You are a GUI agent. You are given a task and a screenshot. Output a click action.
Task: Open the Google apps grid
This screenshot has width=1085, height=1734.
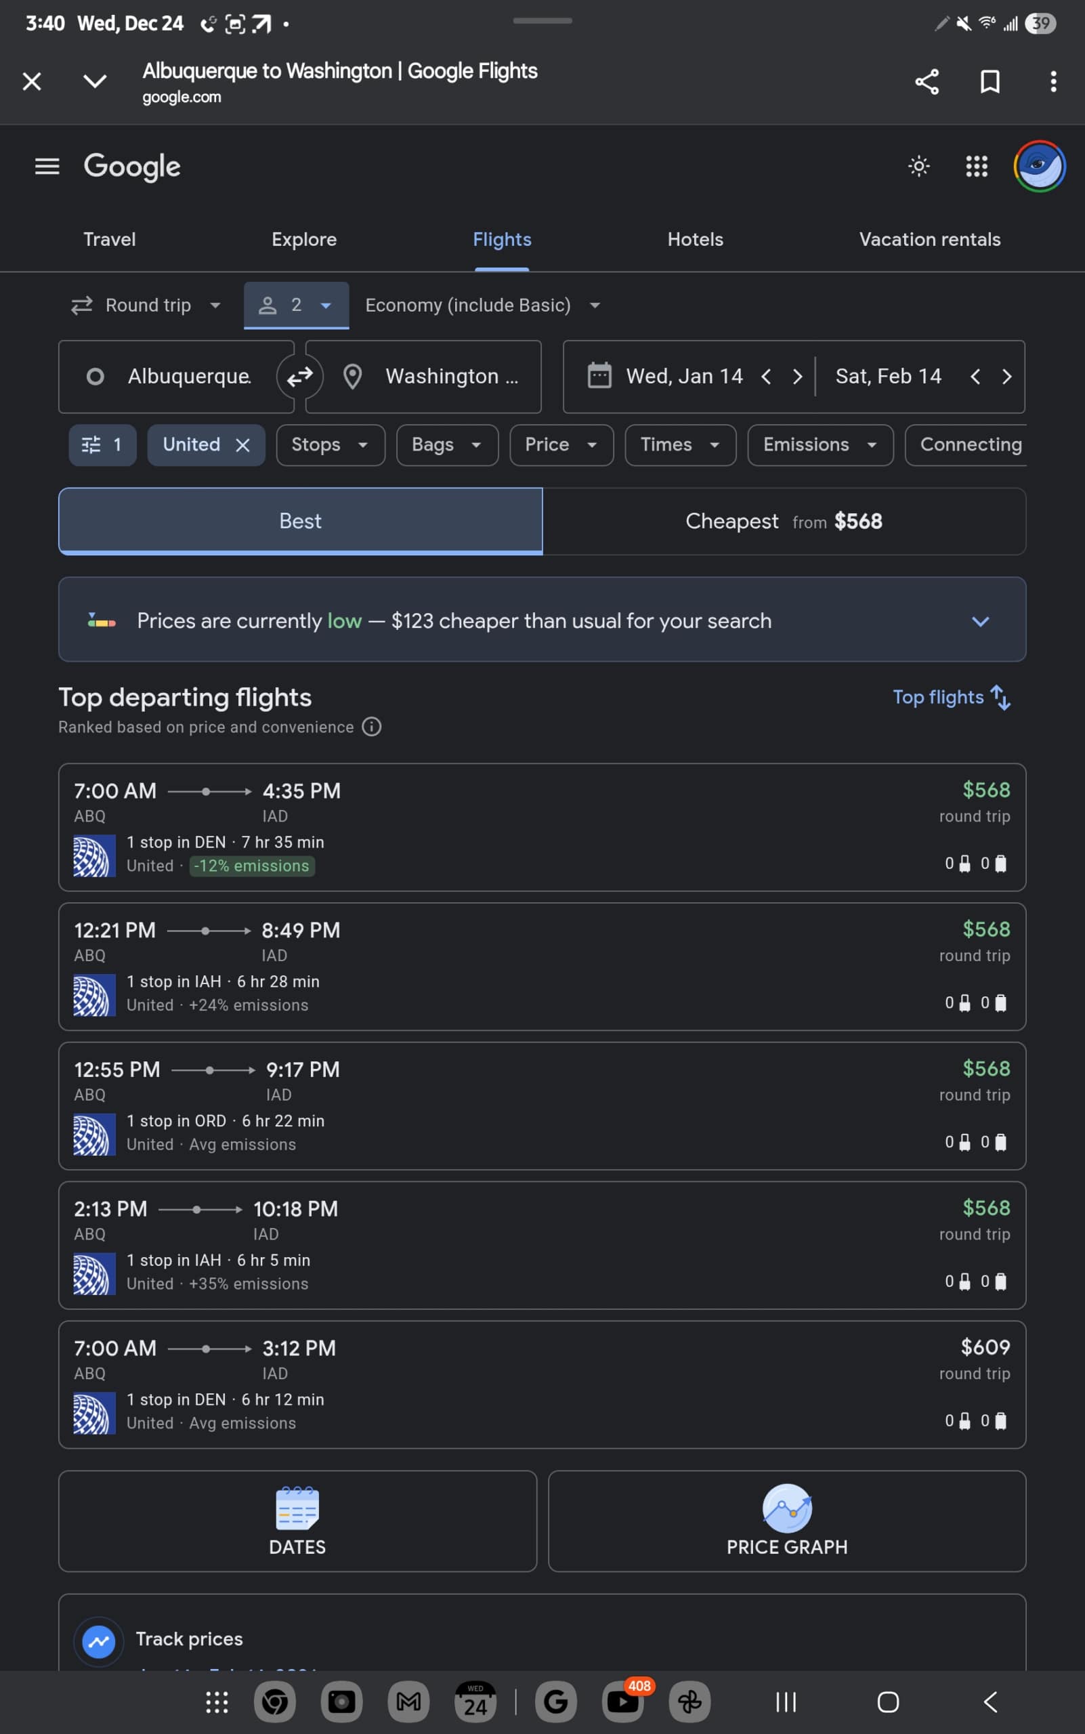(976, 167)
